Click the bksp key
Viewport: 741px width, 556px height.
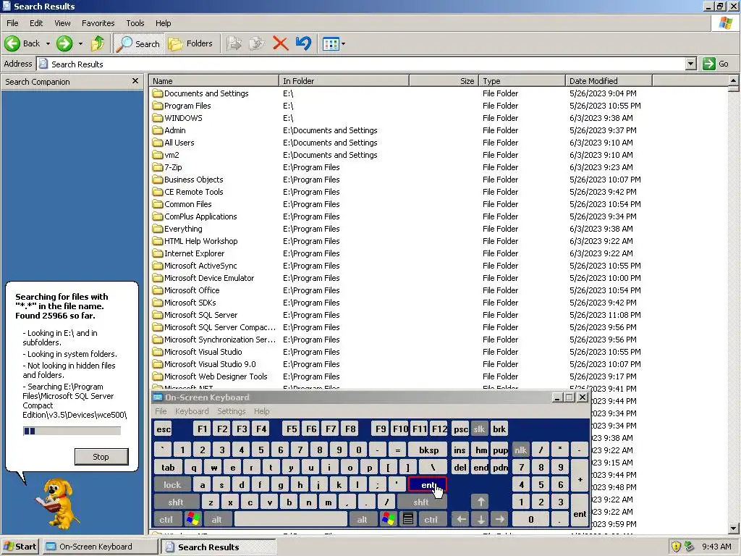pos(428,450)
